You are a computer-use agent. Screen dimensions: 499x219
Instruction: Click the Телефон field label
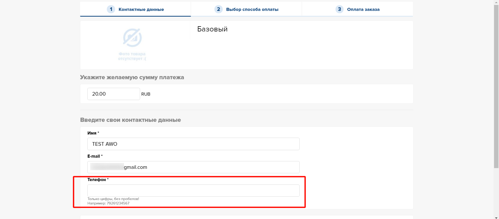point(97,180)
